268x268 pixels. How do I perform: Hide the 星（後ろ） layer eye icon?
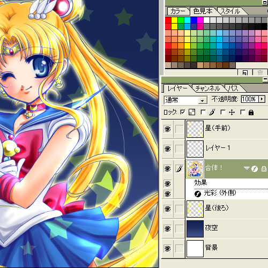pos(167,209)
